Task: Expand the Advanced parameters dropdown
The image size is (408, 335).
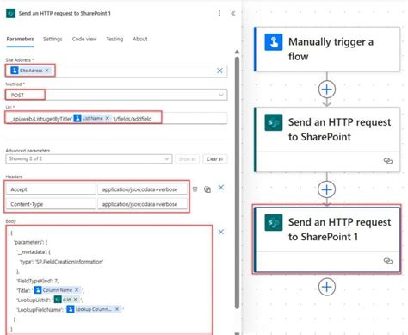Action: click(x=89, y=158)
